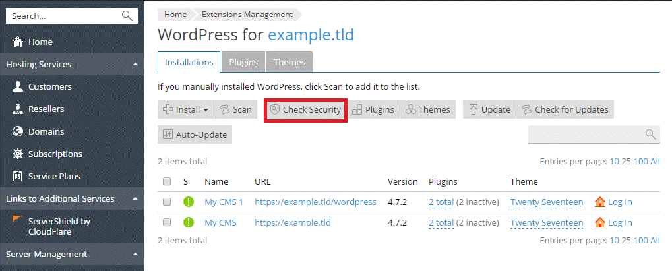This screenshot has height=271, width=672.
Task: Click the Service Plans clipboard icon
Action: click(x=18, y=176)
